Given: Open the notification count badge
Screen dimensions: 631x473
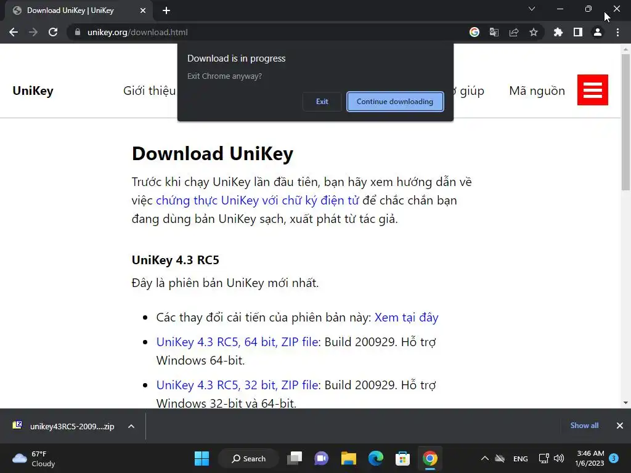Looking at the screenshot, I should 614,458.
